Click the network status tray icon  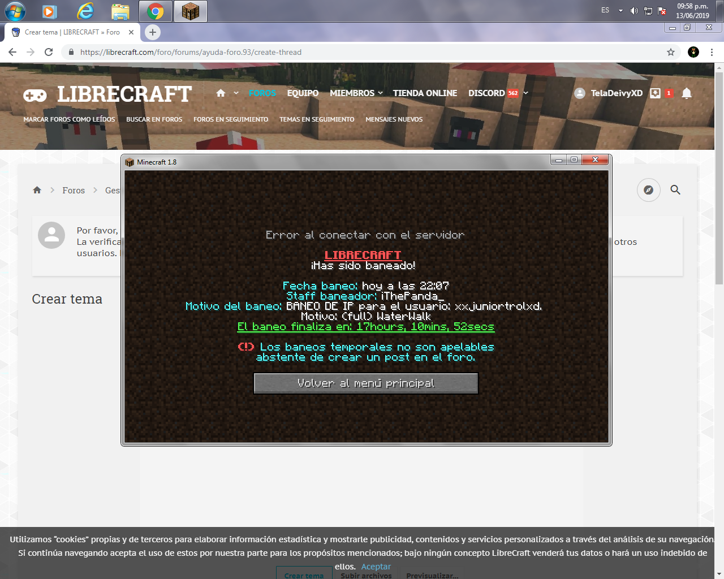coord(648,11)
